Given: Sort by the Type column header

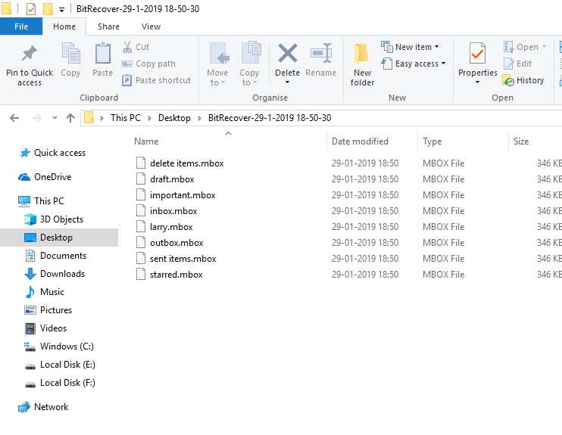Looking at the screenshot, I should click(432, 141).
